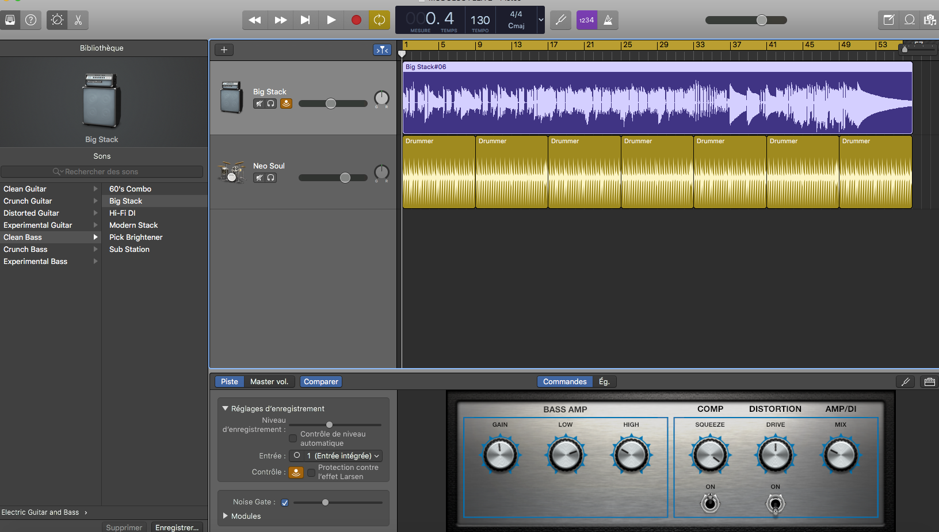Uncheck the Noise Gate checkbox
This screenshot has height=532, width=939.
click(285, 503)
